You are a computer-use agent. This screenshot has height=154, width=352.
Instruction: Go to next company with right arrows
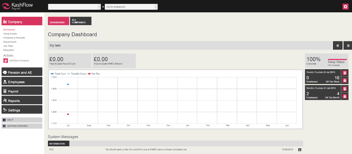pyautogui.click(x=348, y=45)
